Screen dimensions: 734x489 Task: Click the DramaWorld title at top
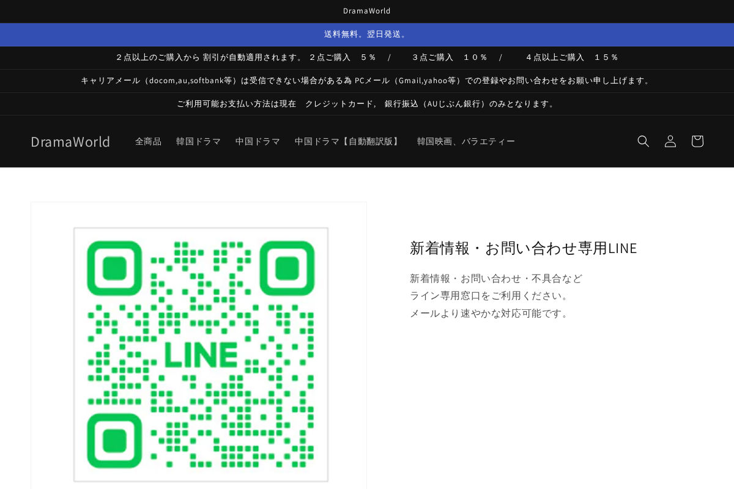[x=367, y=10]
